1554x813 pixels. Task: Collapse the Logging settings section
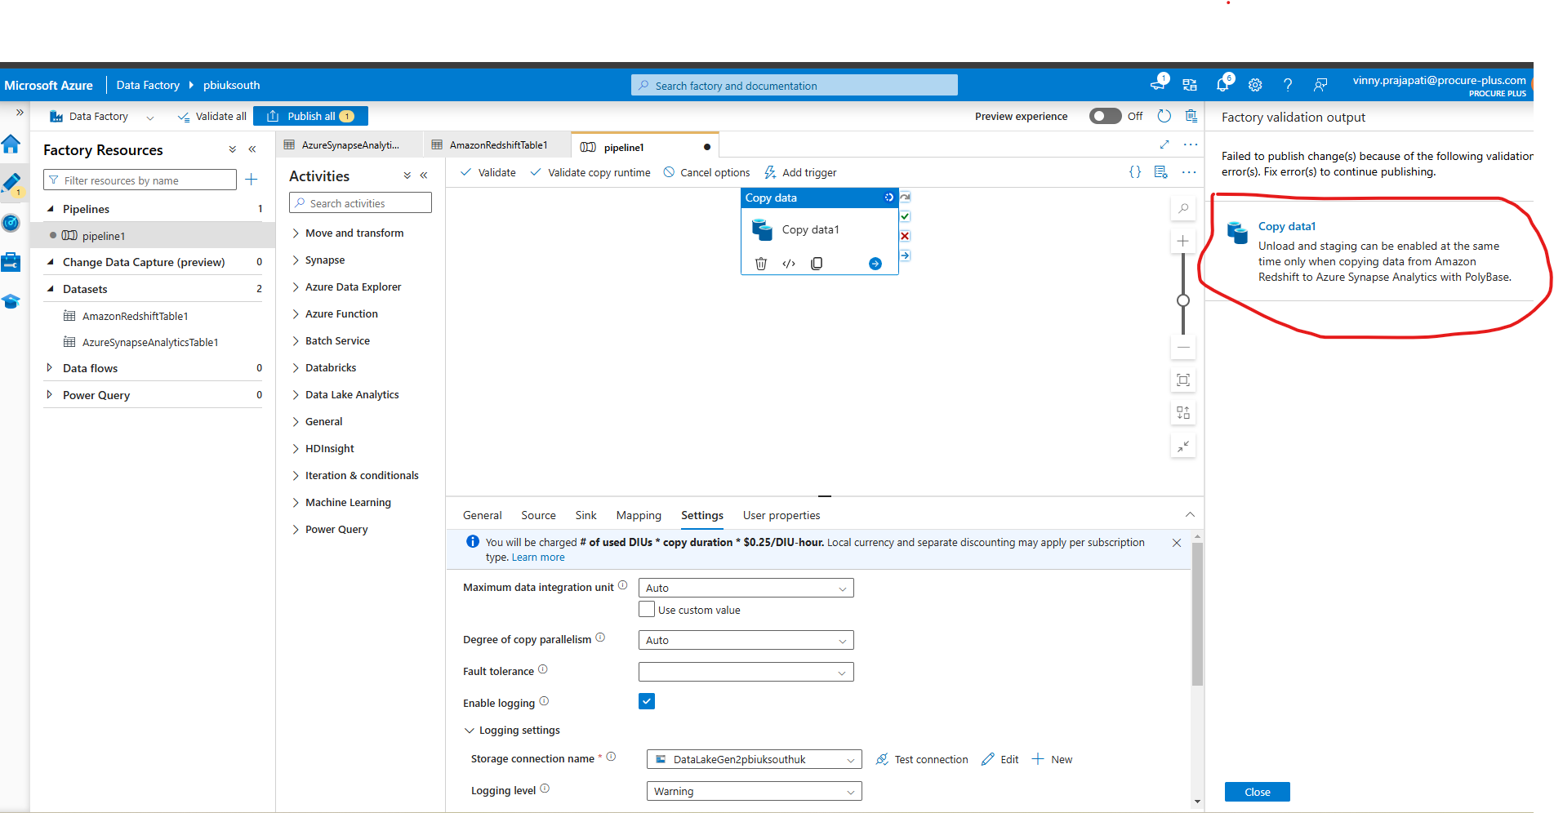(469, 731)
